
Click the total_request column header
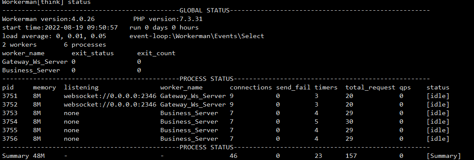370,88
